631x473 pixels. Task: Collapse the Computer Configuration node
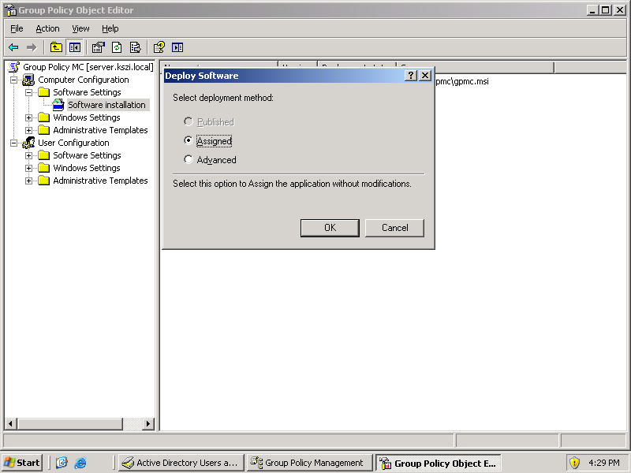click(x=13, y=80)
